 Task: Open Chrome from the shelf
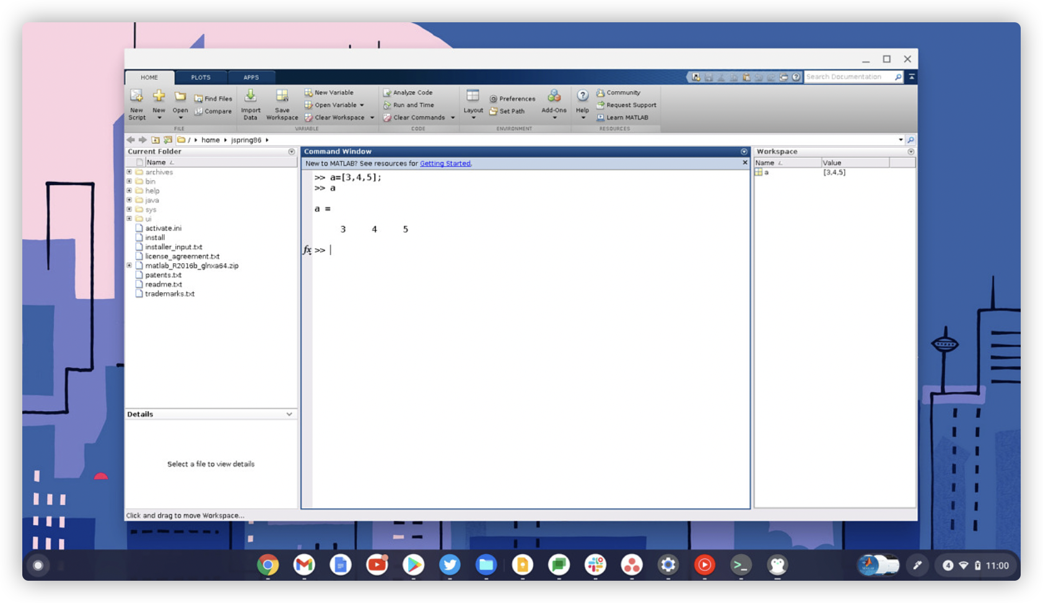click(268, 565)
